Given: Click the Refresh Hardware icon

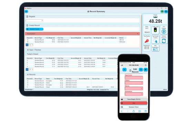Looking at the screenshot, I should (x=164, y=41).
